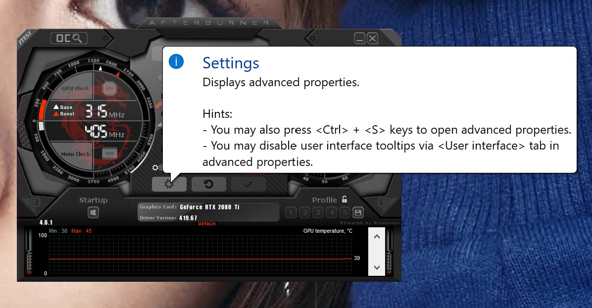Screen dimensions: 592x308
Task: Select profile slot 1
Action: (291, 212)
